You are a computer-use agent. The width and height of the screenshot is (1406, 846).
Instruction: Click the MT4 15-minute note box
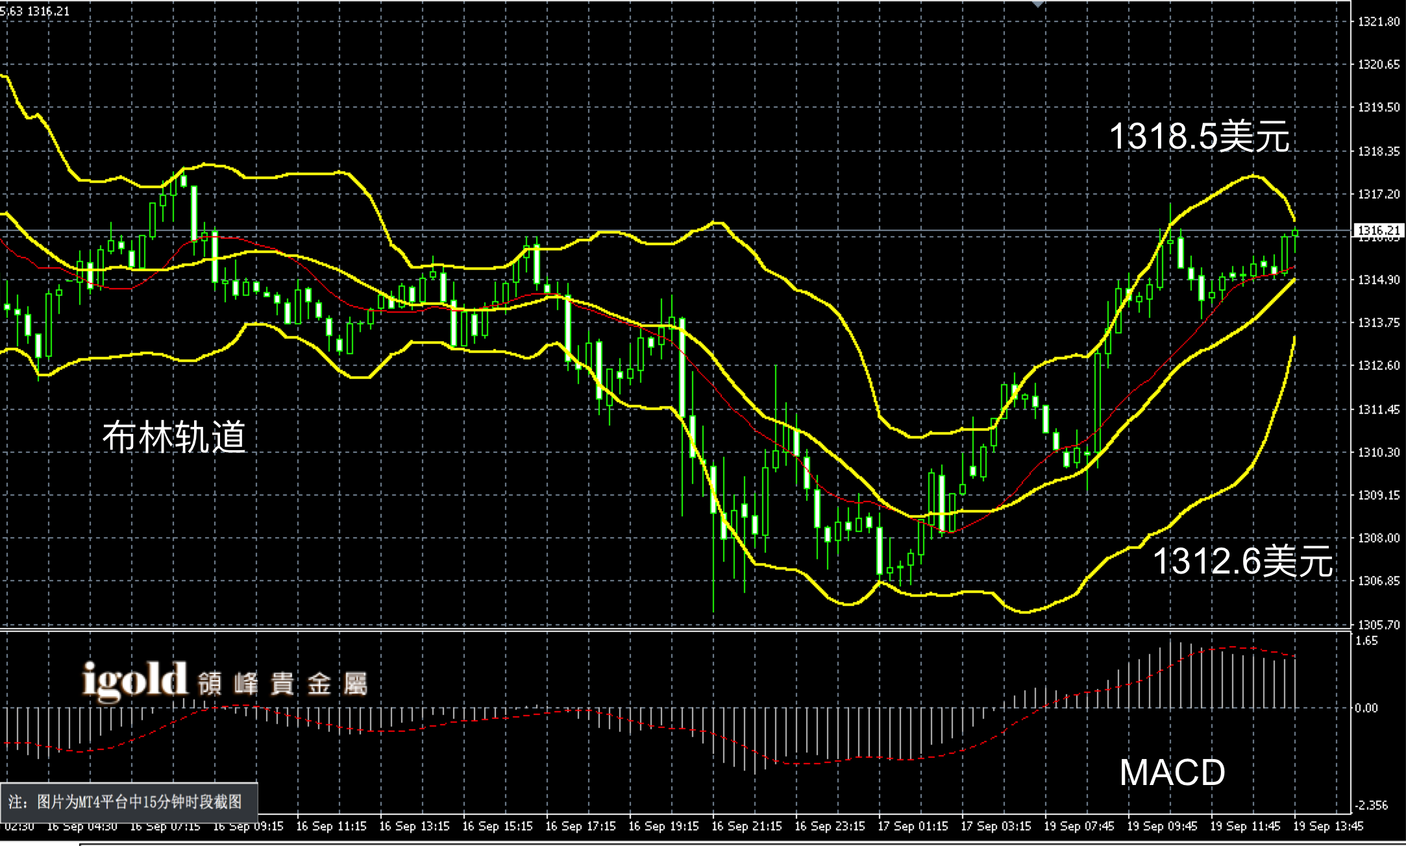(x=129, y=802)
